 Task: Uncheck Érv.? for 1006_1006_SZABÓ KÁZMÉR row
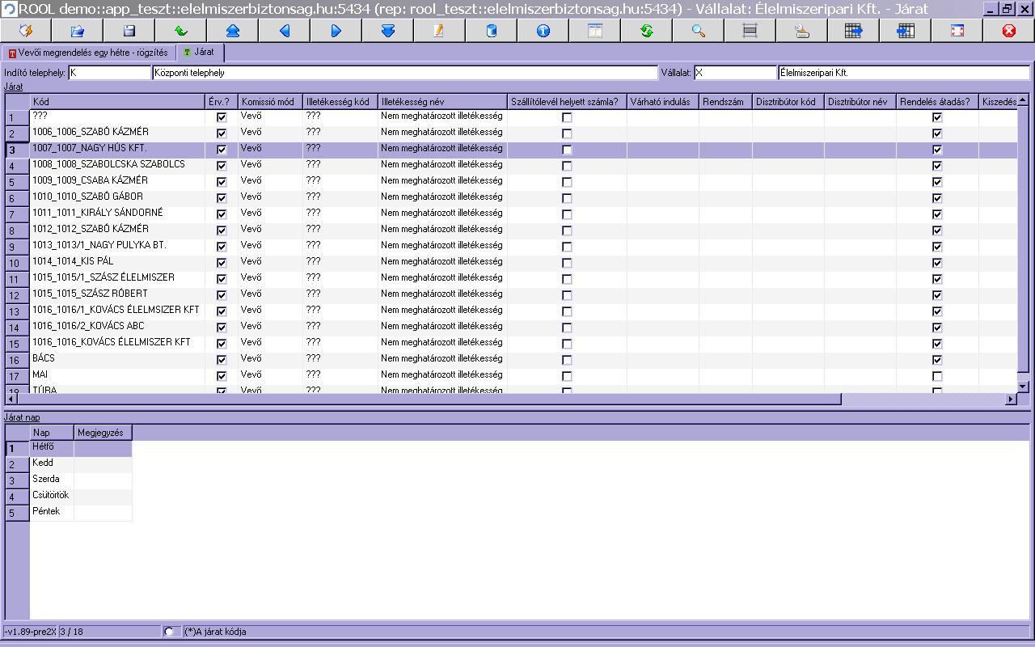222,133
